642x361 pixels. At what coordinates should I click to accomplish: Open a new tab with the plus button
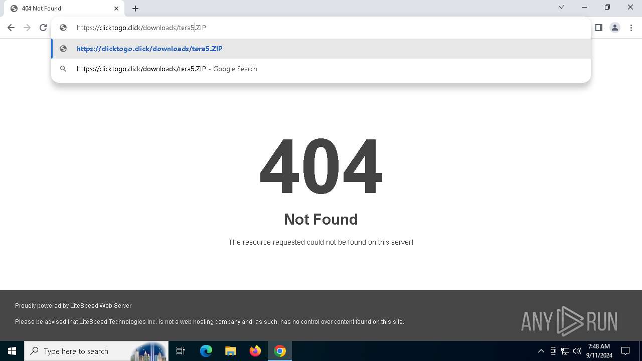pos(135,9)
